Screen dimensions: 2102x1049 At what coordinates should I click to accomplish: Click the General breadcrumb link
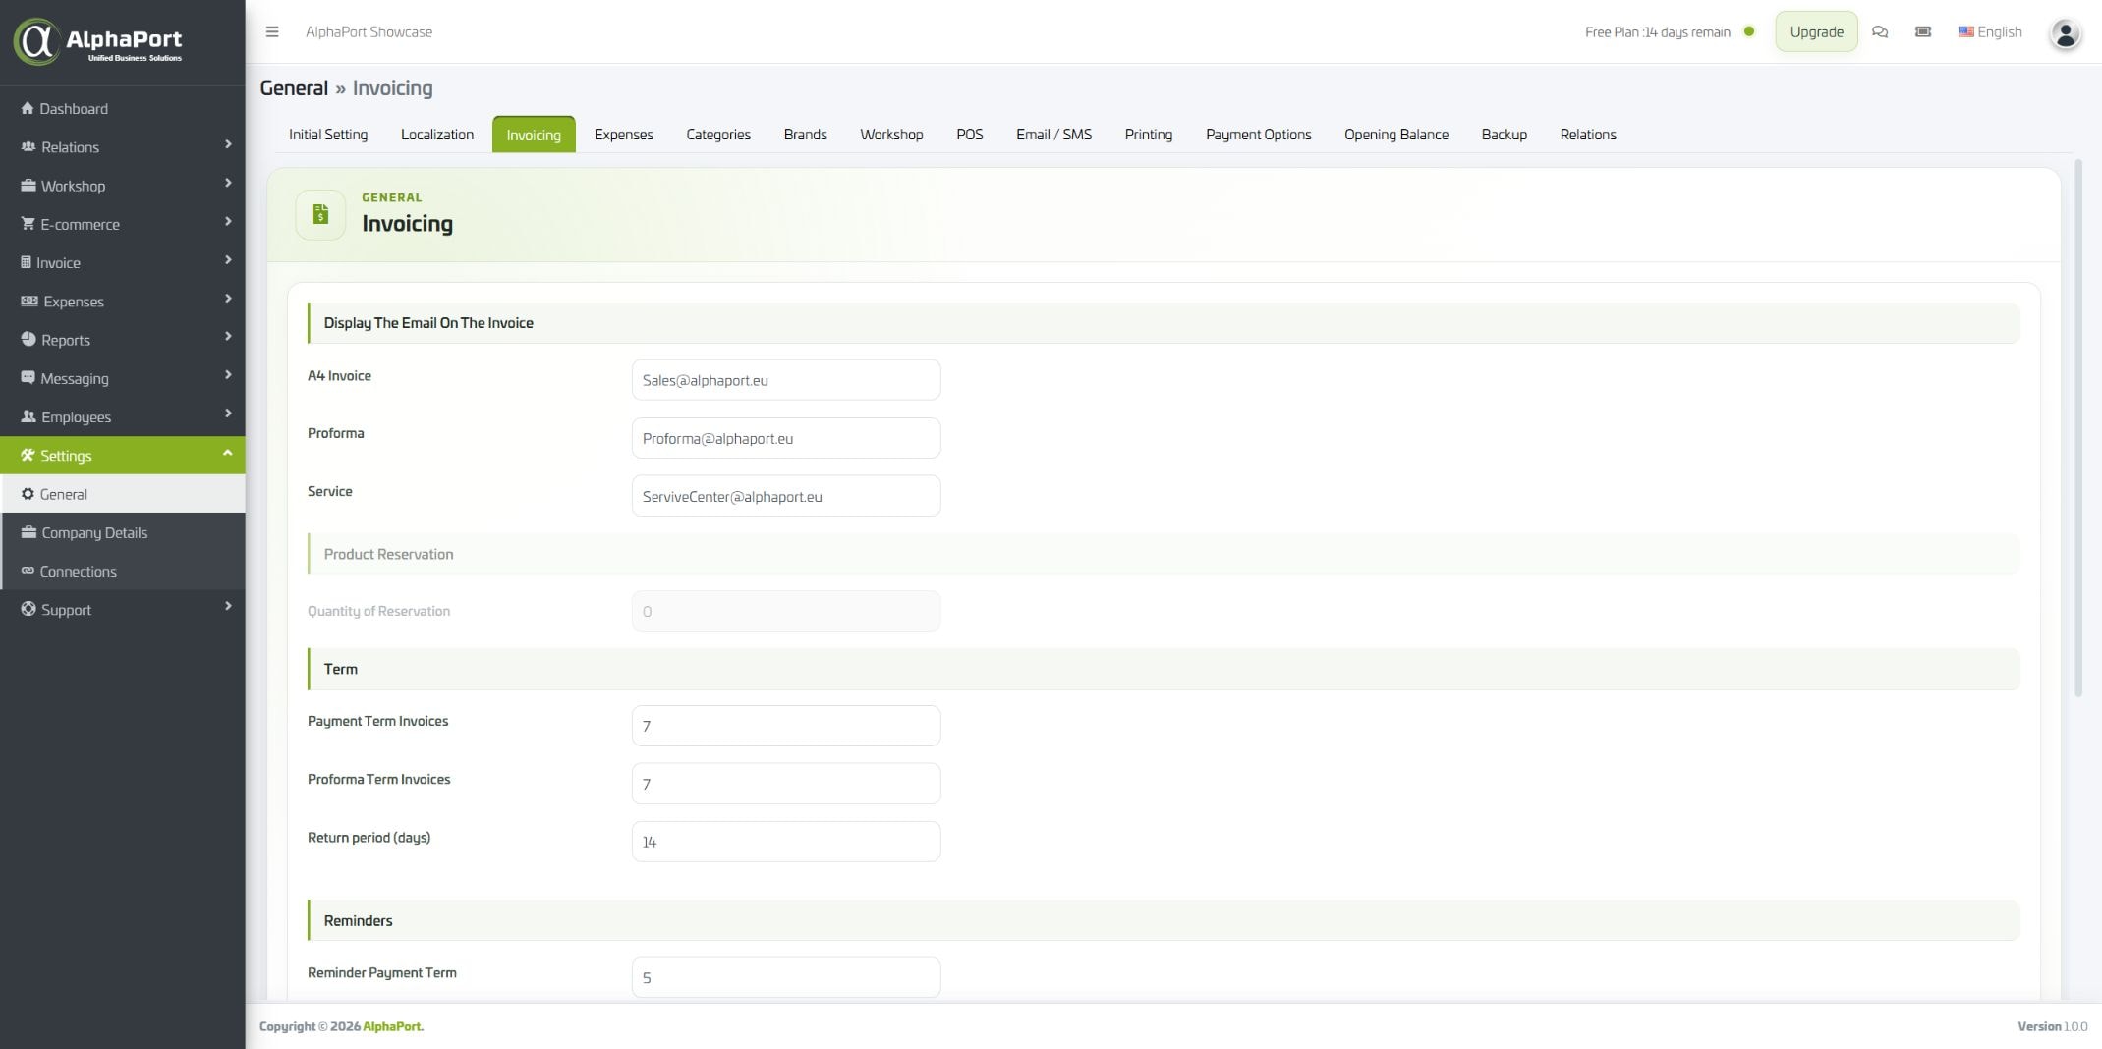(294, 88)
